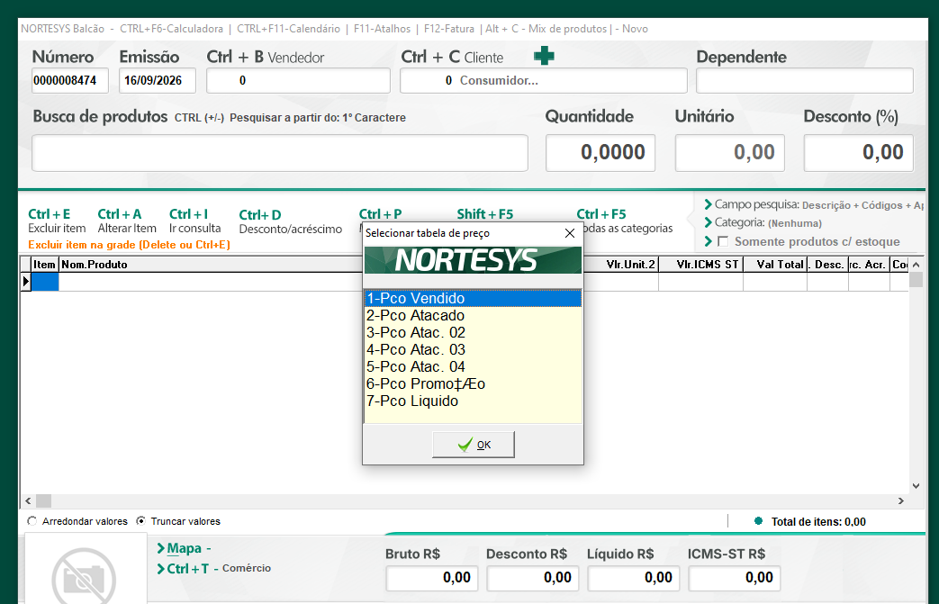Click the Desc. column header
Screen dimensions: 939x604
tap(827, 265)
